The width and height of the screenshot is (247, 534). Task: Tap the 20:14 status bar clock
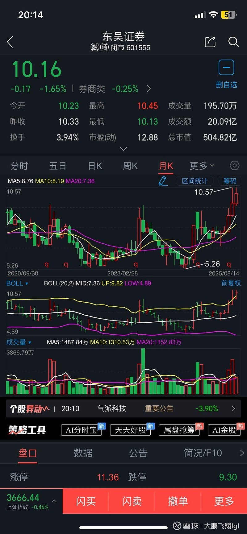pos(31,15)
